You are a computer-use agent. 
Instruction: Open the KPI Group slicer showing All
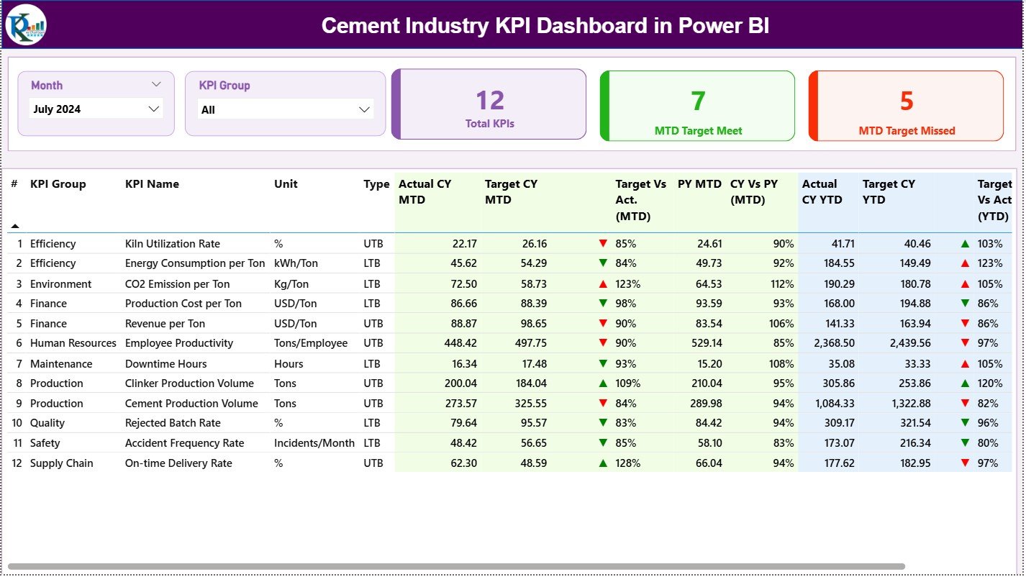(x=286, y=110)
